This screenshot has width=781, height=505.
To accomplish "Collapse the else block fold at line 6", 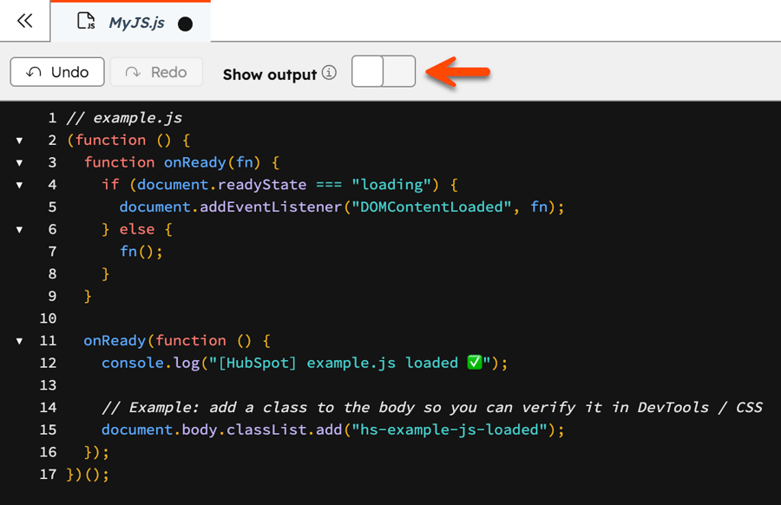I will pos(19,230).
